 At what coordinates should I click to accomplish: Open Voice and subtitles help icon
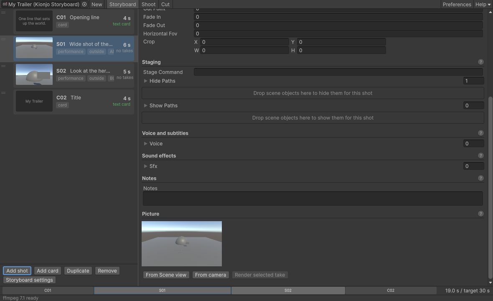pyautogui.click(x=480, y=133)
